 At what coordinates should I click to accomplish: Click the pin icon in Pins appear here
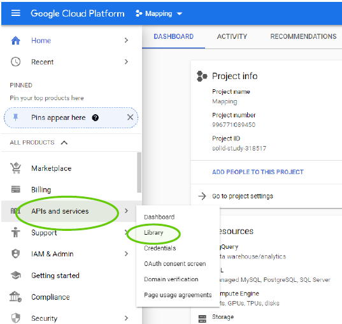pos(15,117)
